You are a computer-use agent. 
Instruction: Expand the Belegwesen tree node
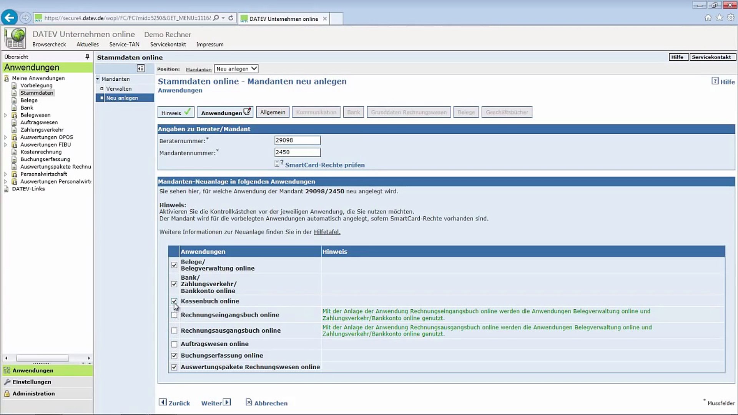click(5, 115)
